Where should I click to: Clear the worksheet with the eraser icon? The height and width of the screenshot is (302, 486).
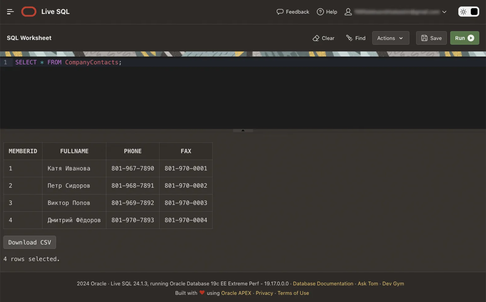point(316,38)
